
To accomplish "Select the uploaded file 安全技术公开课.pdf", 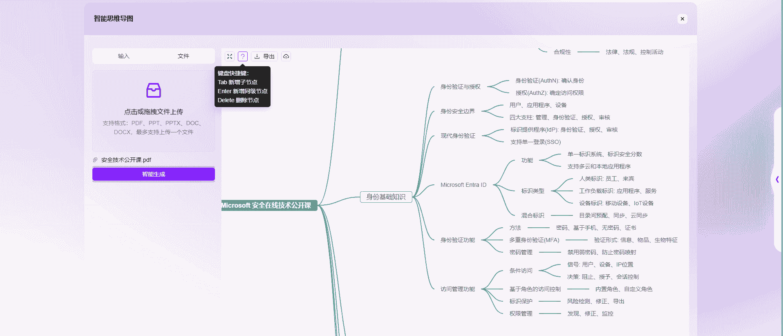I will click(x=126, y=160).
